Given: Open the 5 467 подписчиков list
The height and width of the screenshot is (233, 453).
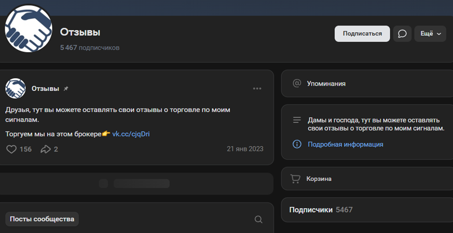Looking at the screenshot, I should point(90,47).
